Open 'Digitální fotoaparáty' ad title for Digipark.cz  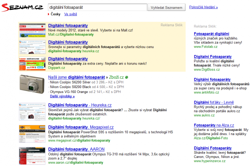[68, 59]
